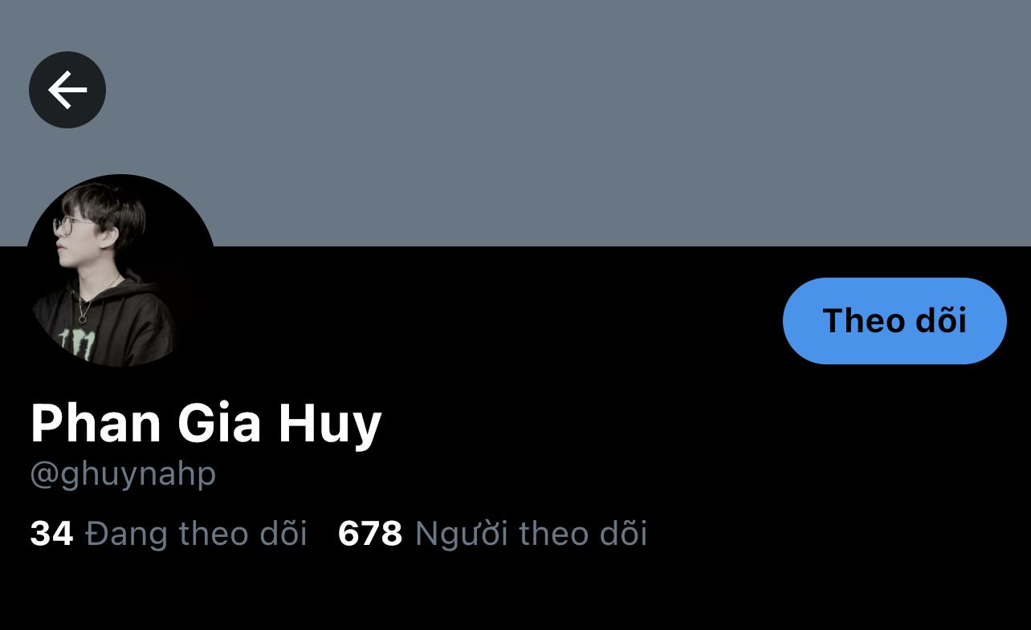
Task: Open Phan Gia Huy's profile picture
Action: pos(120,270)
